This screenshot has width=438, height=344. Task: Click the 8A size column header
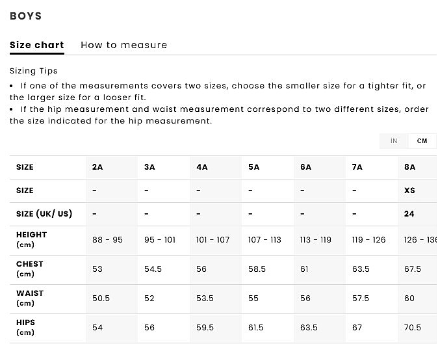tap(409, 167)
